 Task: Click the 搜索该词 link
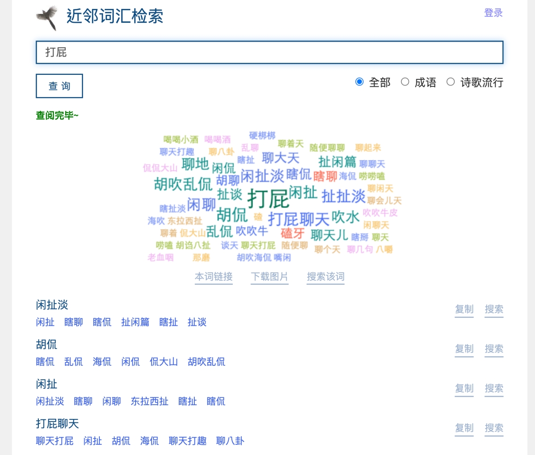pos(325,277)
